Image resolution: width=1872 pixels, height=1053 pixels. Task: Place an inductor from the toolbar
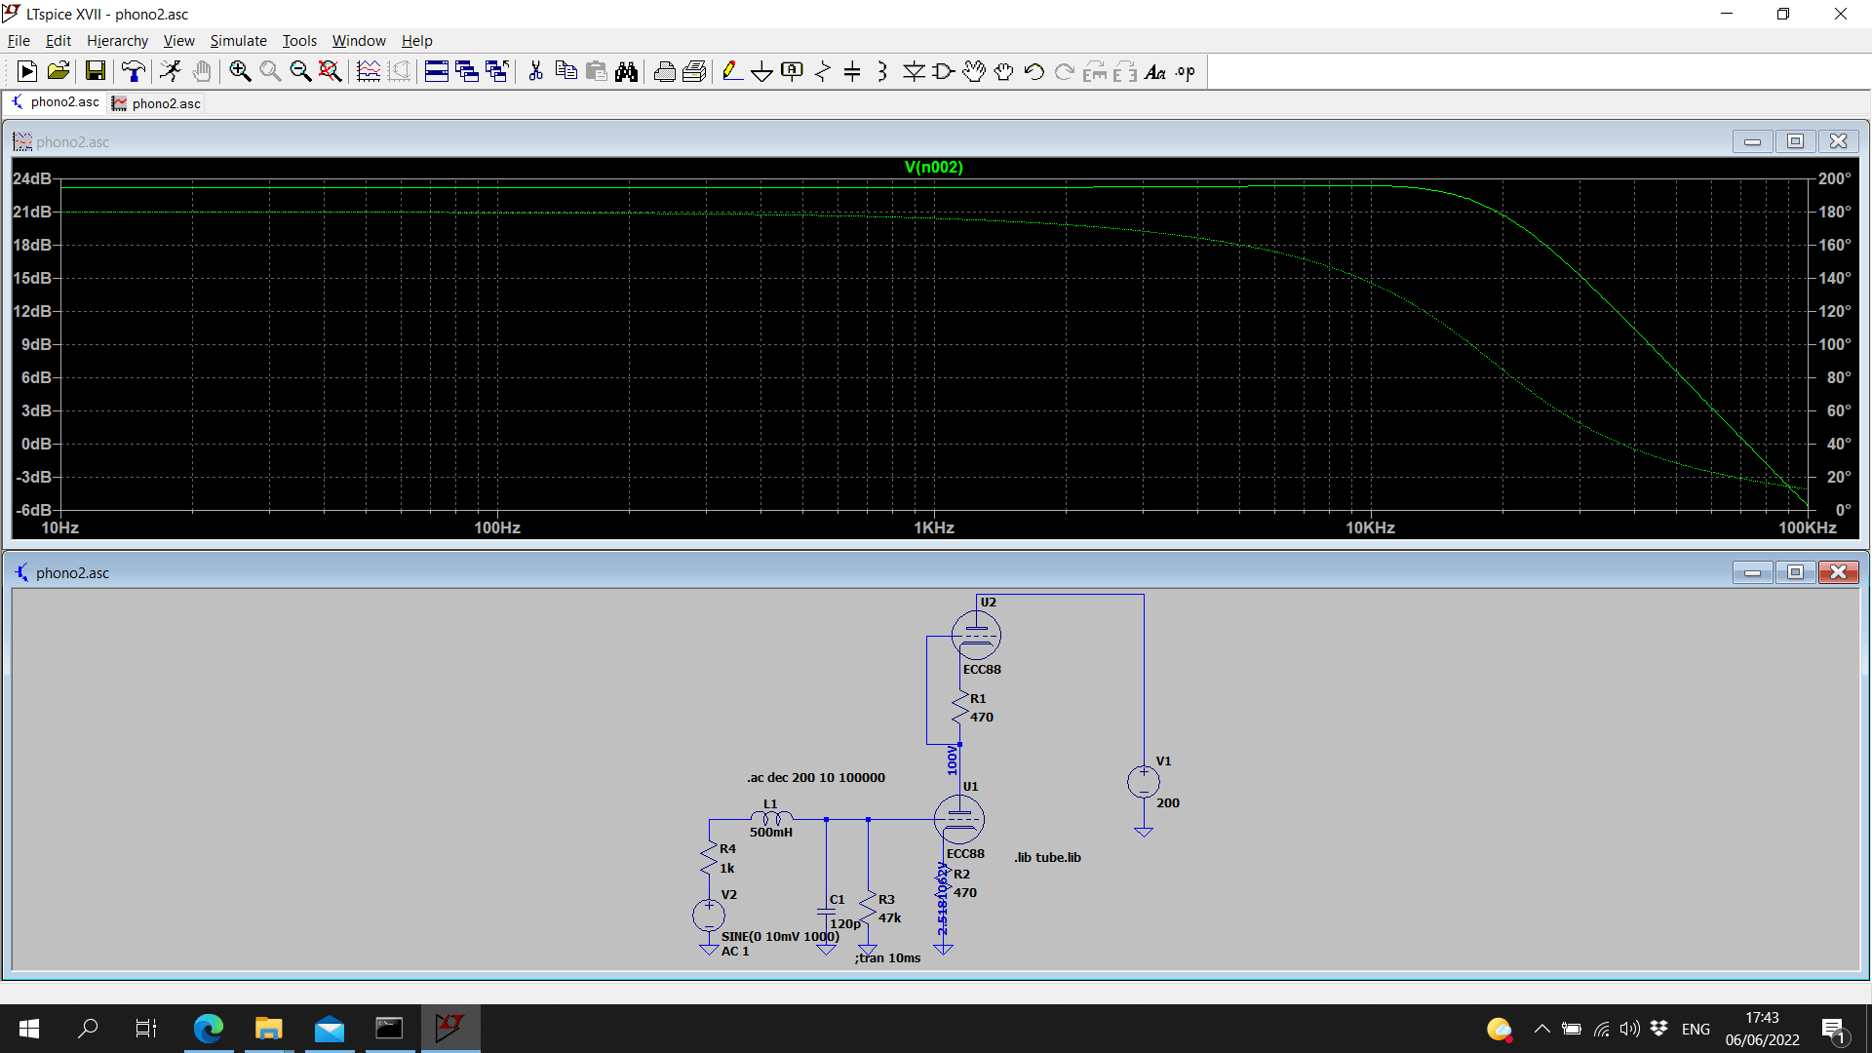pyautogui.click(x=882, y=71)
